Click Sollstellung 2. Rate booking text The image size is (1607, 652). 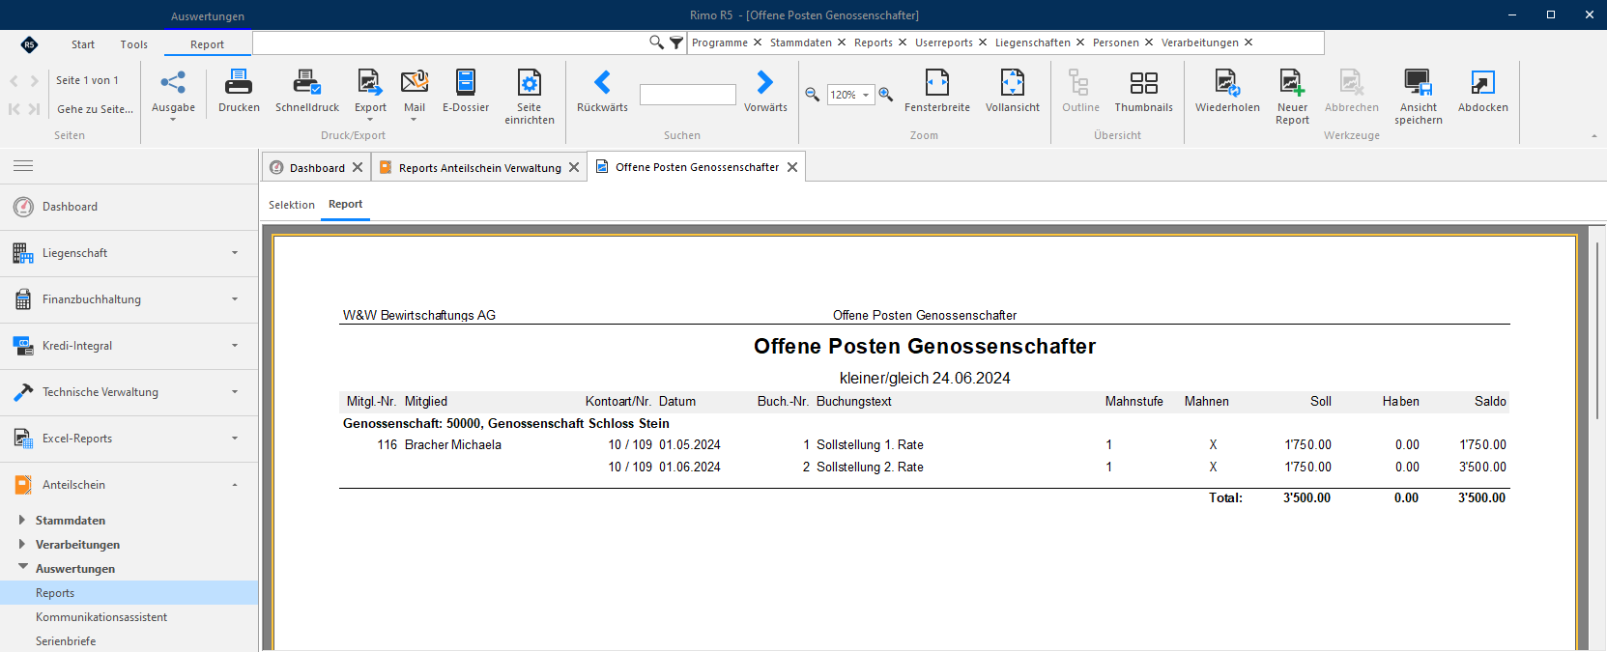click(x=870, y=468)
